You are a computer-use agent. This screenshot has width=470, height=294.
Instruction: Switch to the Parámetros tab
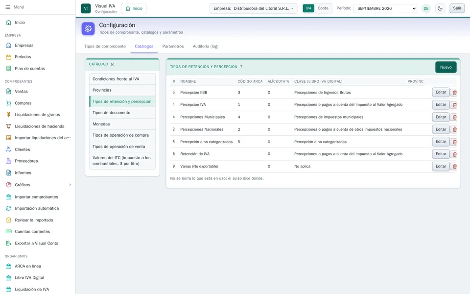pyautogui.click(x=173, y=47)
